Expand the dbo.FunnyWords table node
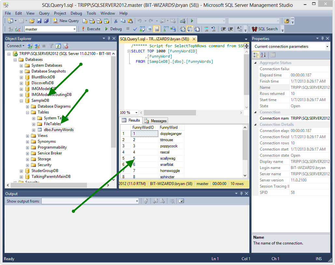 point(34,130)
